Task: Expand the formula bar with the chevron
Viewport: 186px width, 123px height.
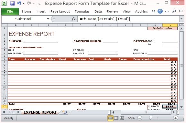Action: point(182,18)
